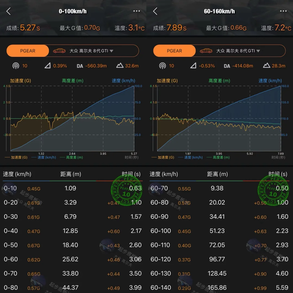Select the 60-70 speed row
Image resolution: width=293 pixels, height=293 pixels.
tap(219, 188)
